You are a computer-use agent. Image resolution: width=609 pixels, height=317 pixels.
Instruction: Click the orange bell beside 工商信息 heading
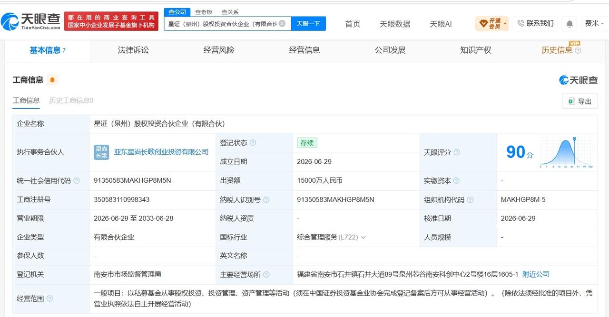coord(52,80)
